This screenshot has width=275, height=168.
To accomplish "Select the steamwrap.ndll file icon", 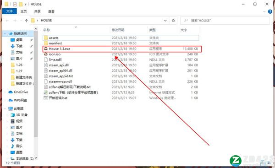I will 46,81.
